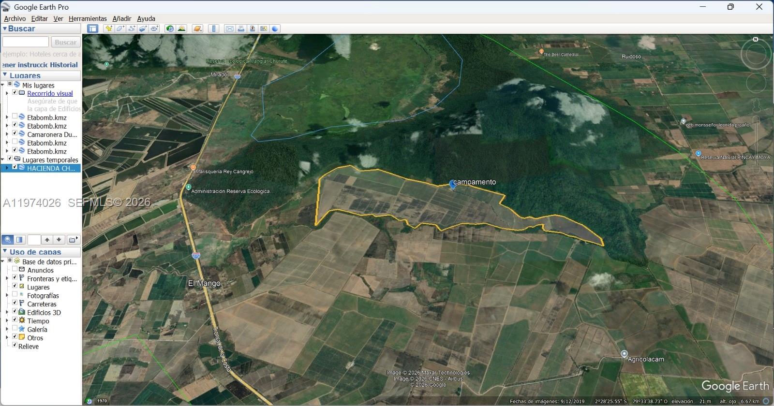Viewport: 774px width, 406px height.
Task: Open the Archivo menu
Action: pos(15,18)
